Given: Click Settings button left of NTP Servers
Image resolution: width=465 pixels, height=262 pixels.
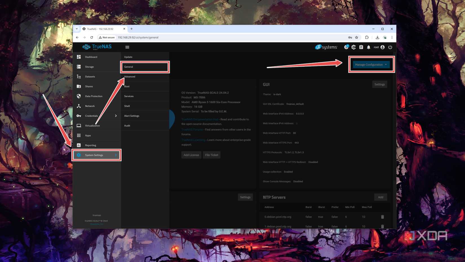Looking at the screenshot, I should click(245, 197).
